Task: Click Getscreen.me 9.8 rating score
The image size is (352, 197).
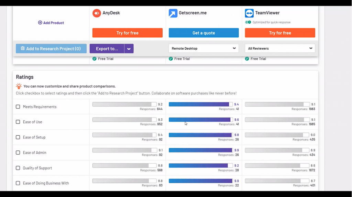Action: point(236,135)
